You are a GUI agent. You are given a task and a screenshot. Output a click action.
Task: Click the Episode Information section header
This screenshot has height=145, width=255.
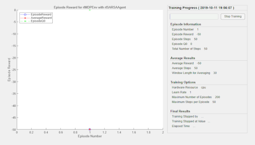click(186, 24)
